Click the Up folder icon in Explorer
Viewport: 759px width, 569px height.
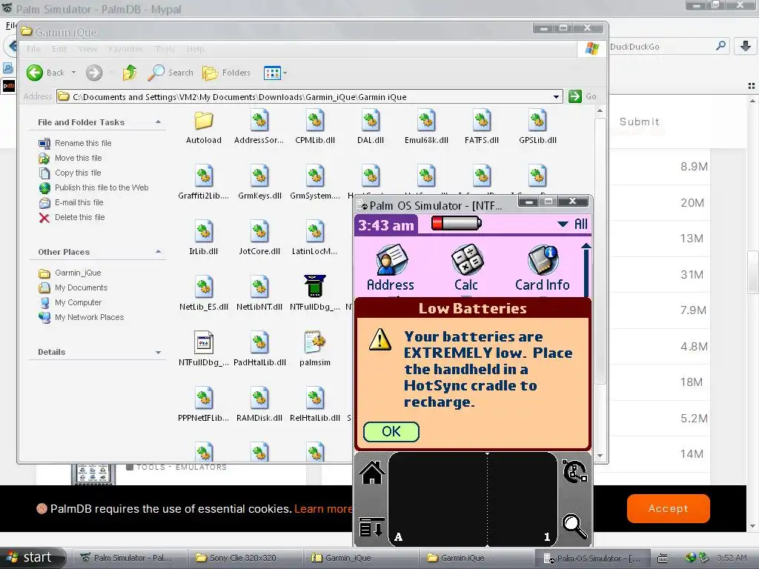coord(129,73)
